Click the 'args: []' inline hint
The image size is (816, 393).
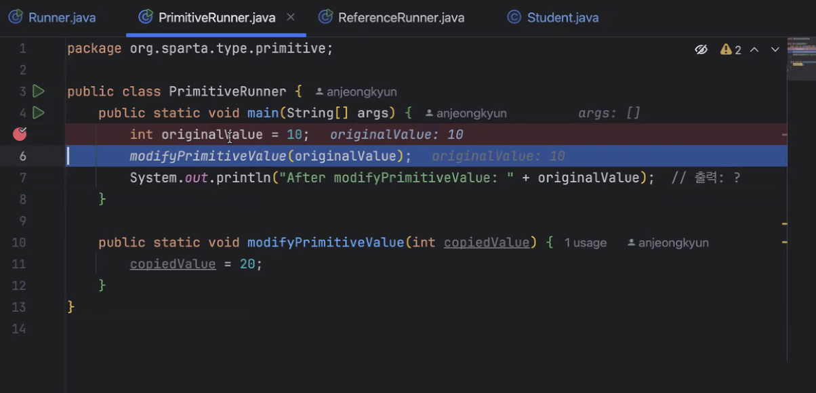(x=609, y=113)
